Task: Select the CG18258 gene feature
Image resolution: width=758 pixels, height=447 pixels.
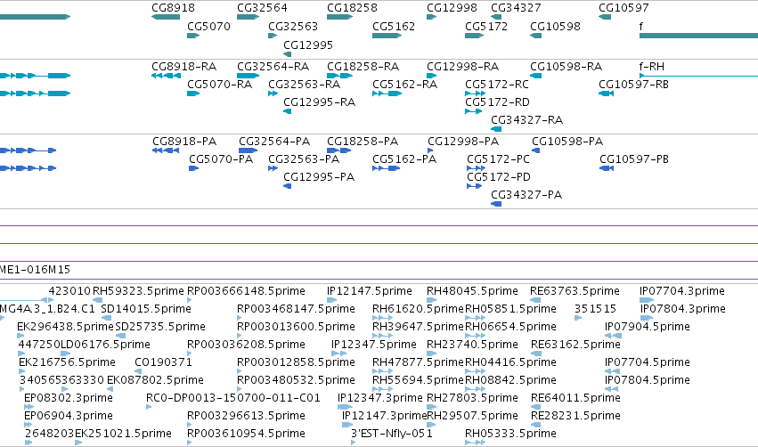Action: coord(339,17)
